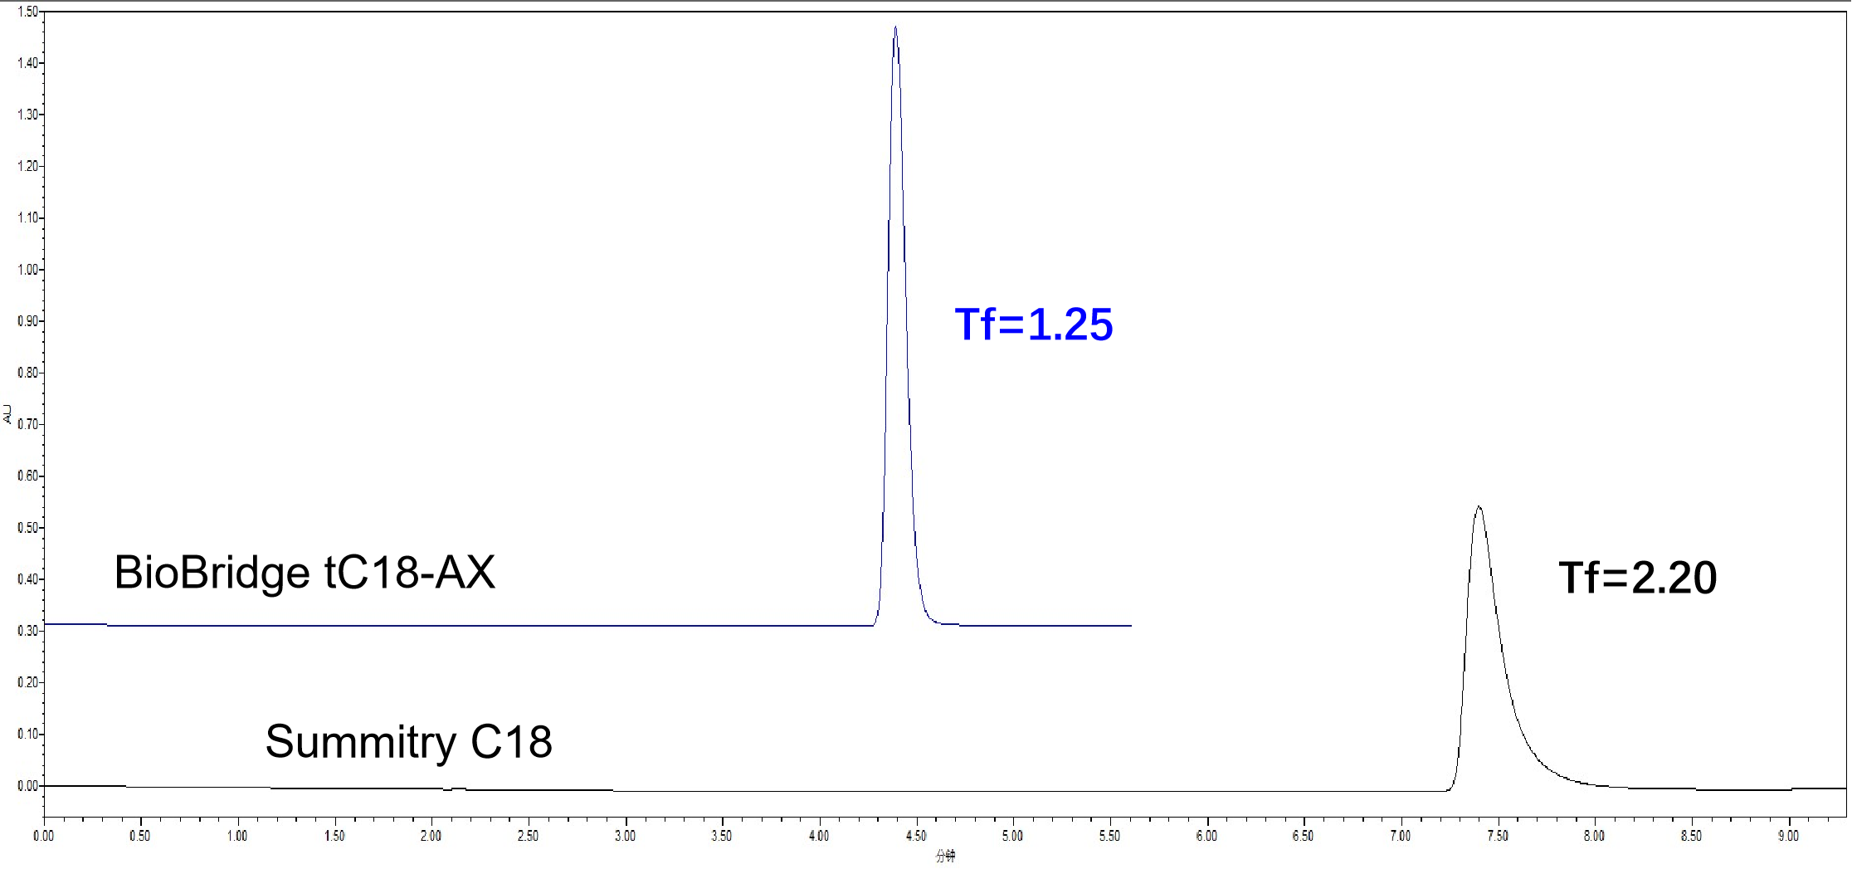The image size is (1852, 869).
Task: Click the small baseline blip near 2.10 minutes
Action: pos(455,788)
